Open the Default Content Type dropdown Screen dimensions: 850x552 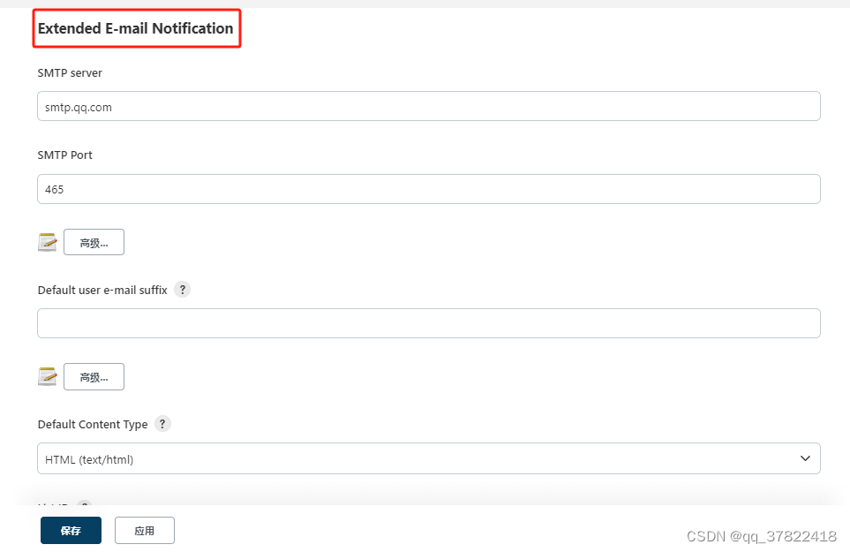pyautogui.click(x=429, y=458)
